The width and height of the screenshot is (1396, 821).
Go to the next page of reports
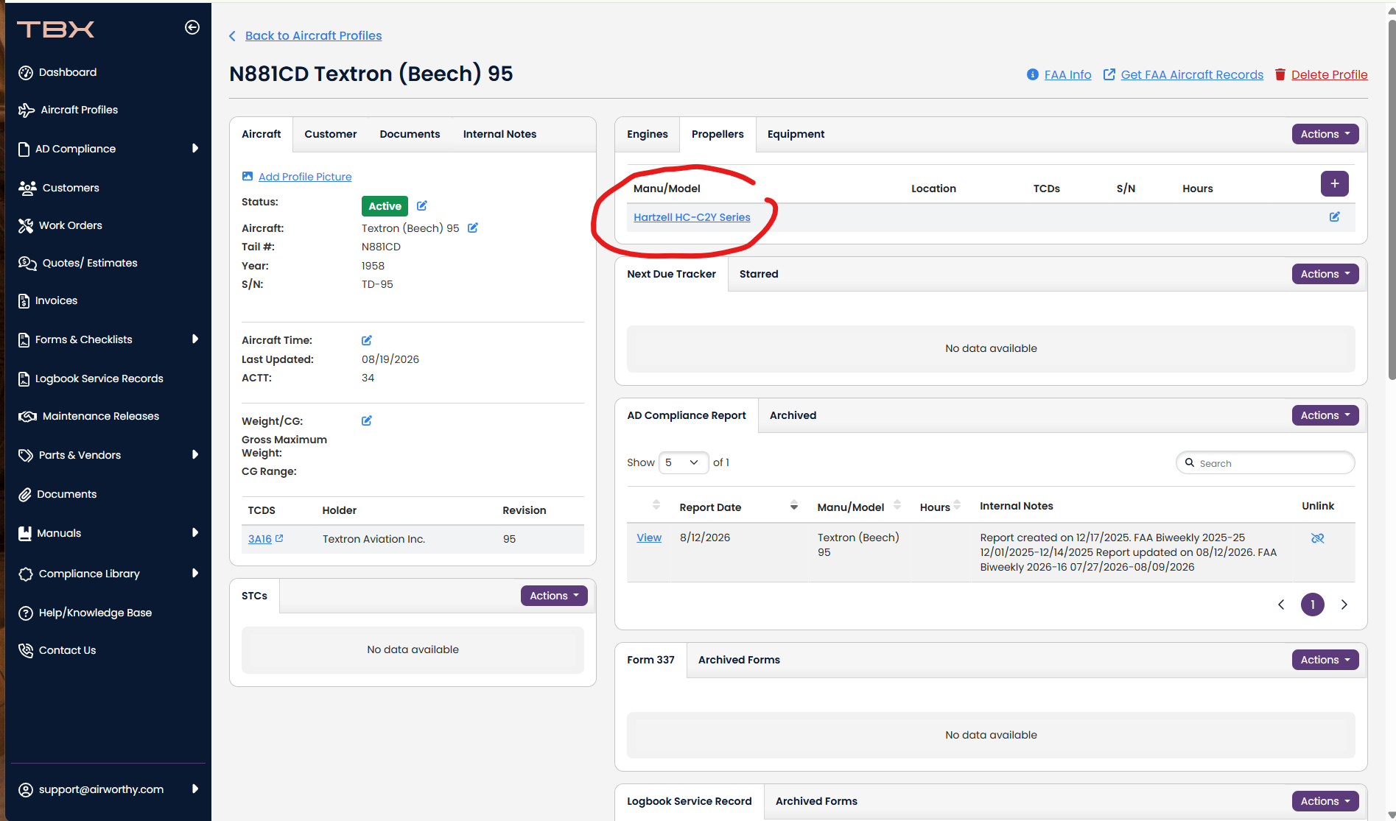click(1344, 605)
